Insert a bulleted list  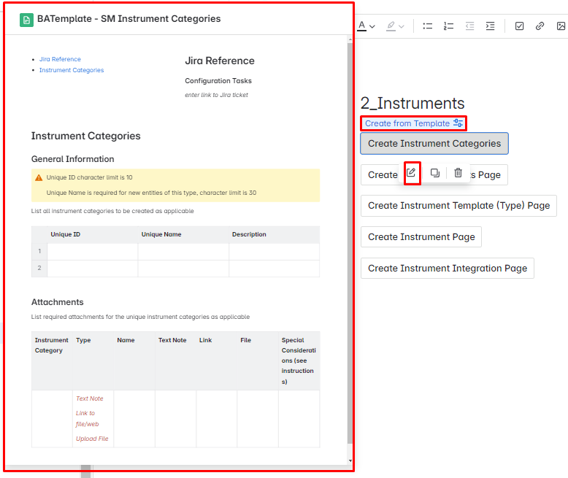point(427,26)
